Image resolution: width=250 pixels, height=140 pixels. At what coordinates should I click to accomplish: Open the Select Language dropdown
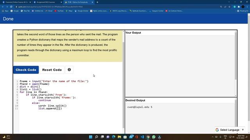(x=230, y=130)
